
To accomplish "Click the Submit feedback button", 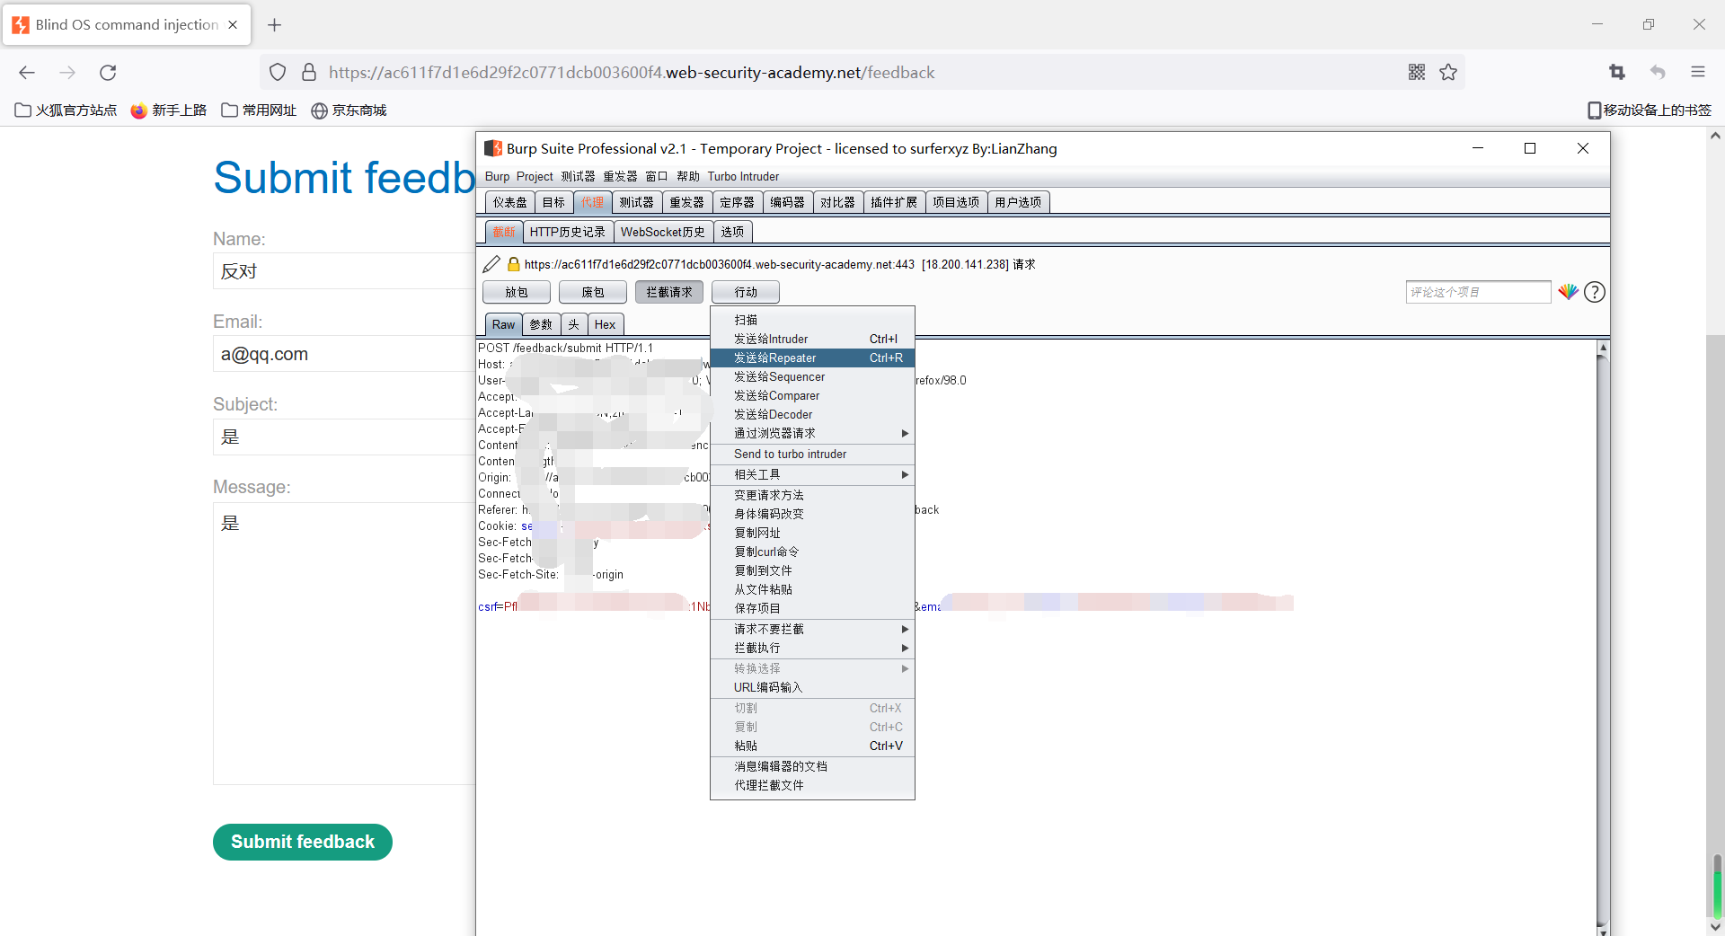I will point(303,842).
